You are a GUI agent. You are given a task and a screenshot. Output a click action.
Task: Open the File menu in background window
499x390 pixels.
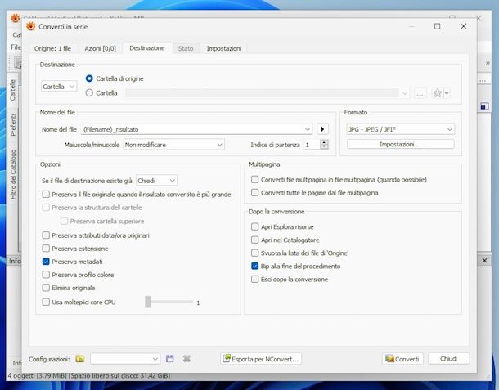coord(16,47)
